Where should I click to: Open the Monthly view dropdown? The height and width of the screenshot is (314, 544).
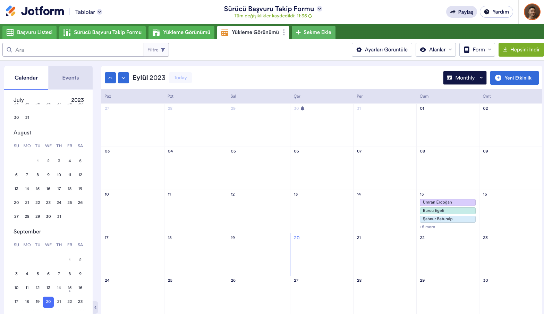[x=465, y=78]
